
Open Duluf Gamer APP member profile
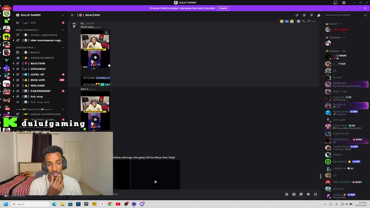(x=347, y=112)
